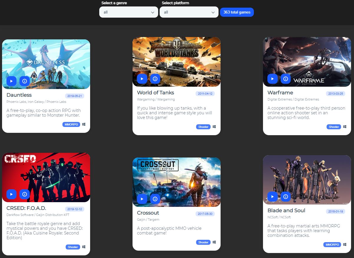Click the play button on Crossout card

[142, 199]
